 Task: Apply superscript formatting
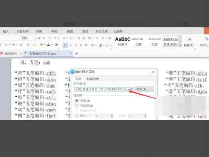coord(21,45)
